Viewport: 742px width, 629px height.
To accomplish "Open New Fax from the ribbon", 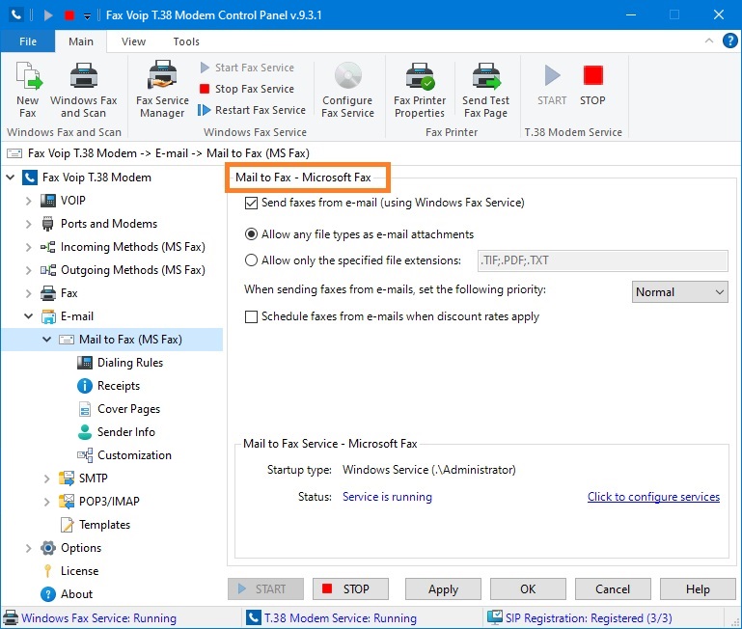I will point(28,90).
